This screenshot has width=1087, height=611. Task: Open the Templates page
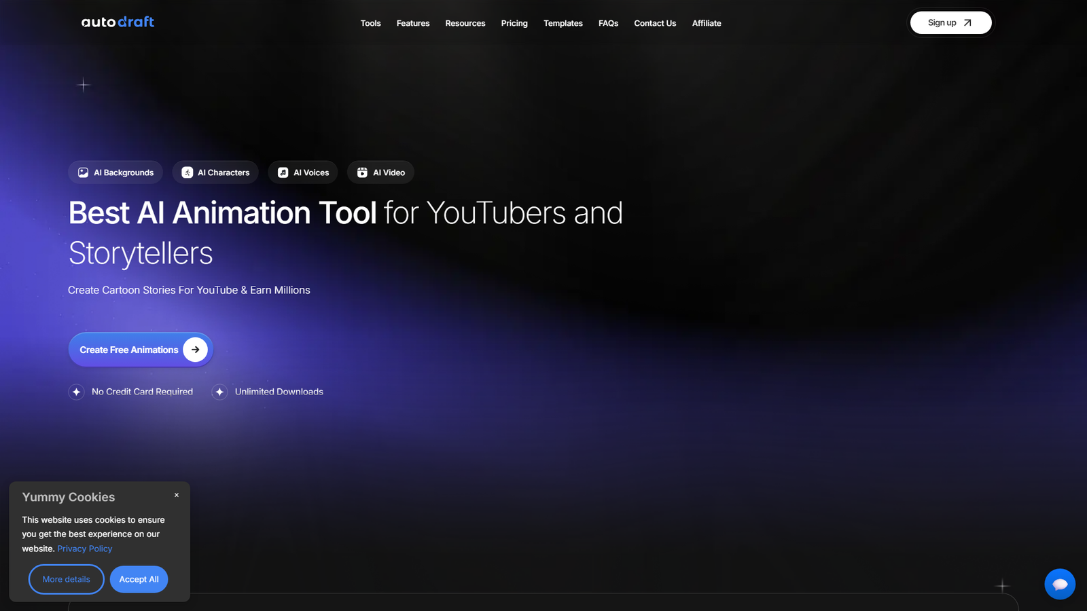point(563,23)
